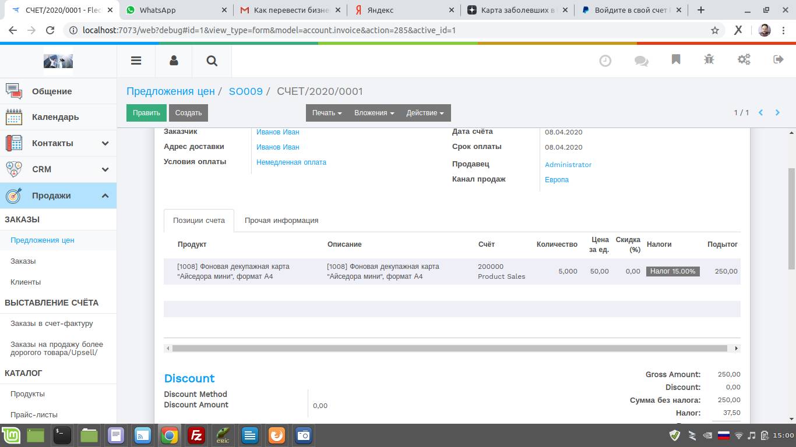Follow the SO009 breadcrumb link
796x447 pixels.
pos(245,91)
